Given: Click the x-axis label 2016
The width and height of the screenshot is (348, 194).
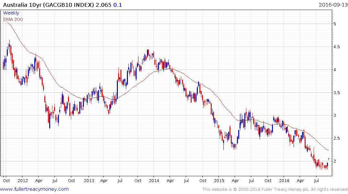Looking at the screenshot, I should pyautogui.click(x=284, y=180).
